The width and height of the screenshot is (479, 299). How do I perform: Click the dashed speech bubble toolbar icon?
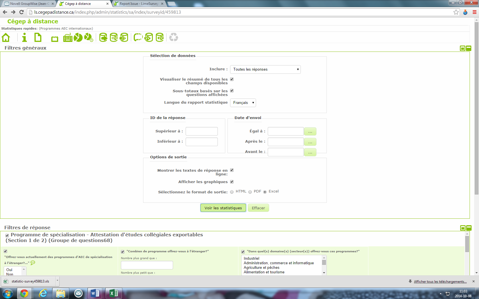(x=138, y=37)
